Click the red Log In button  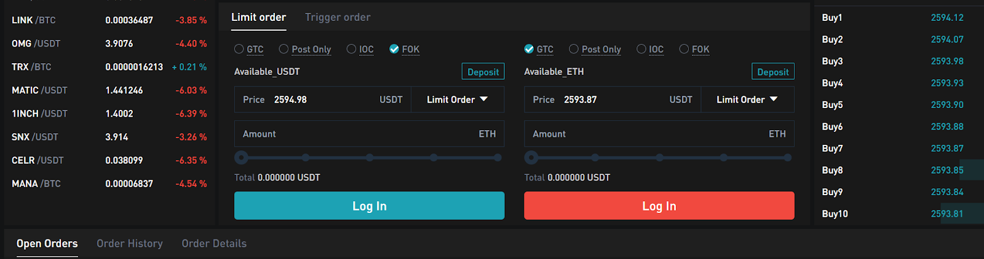coord(659,206)
